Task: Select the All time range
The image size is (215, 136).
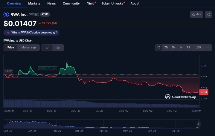Action: 188,48
